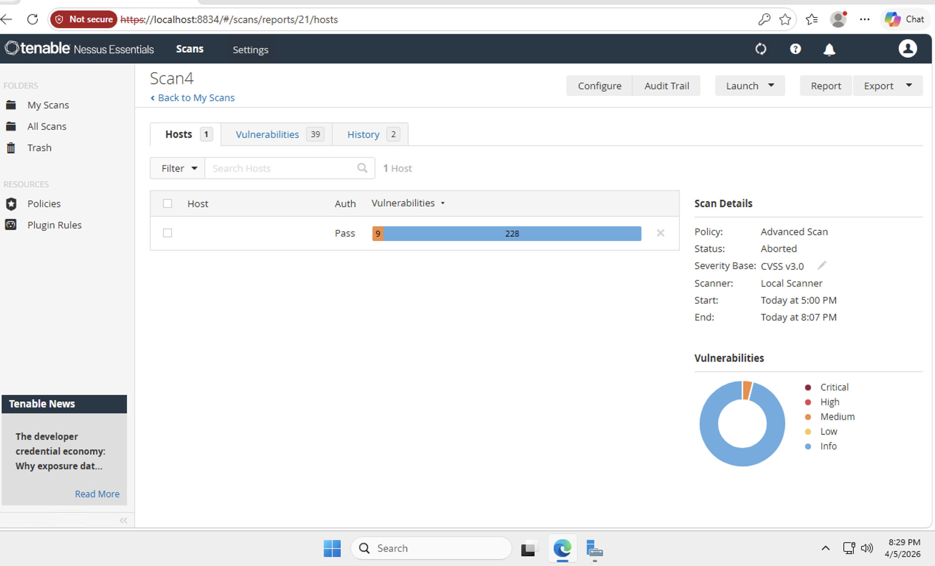Switch to the Vulnerabilities tab
The height and width of the screenshot is (566, 935).
coord(267,134)
